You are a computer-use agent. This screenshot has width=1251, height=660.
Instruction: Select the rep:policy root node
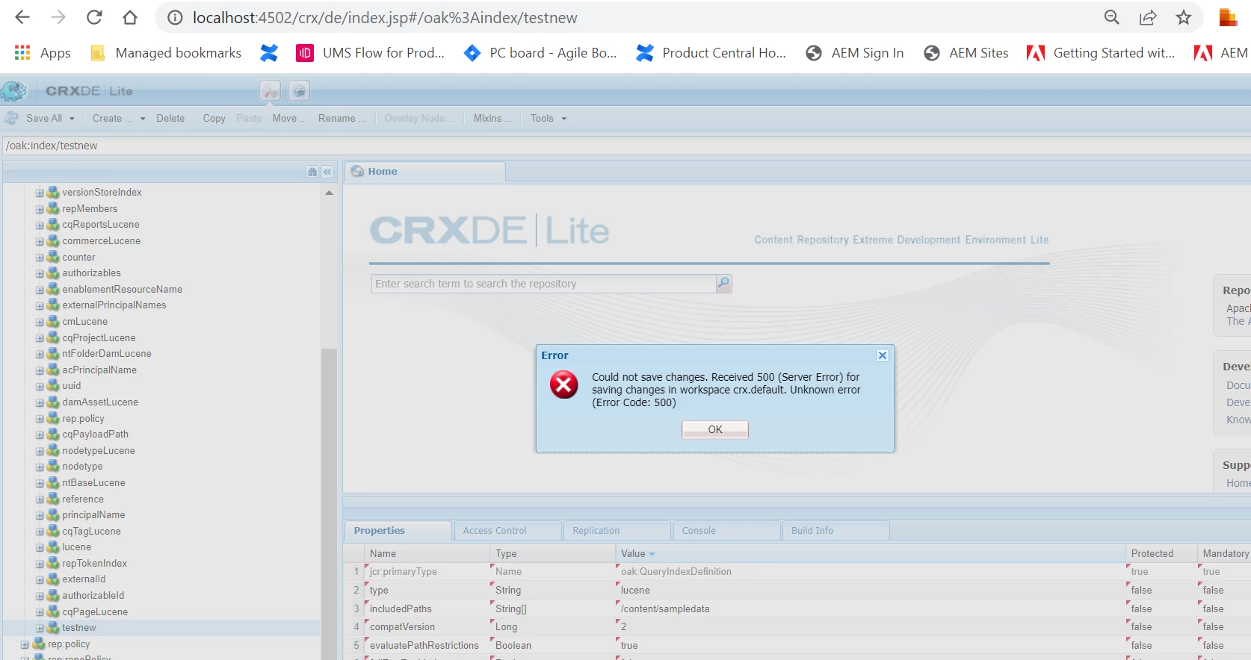(69, 644)
